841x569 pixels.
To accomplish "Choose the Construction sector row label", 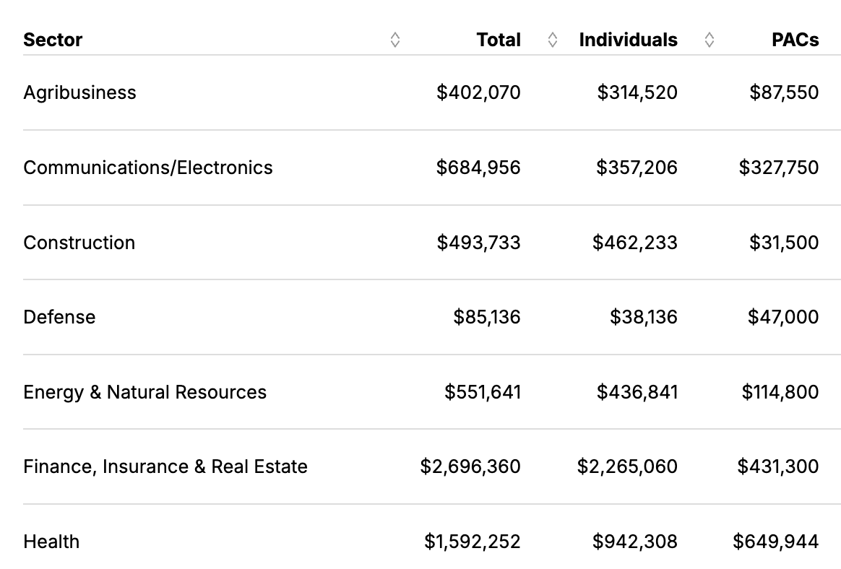I will point(79,243).
